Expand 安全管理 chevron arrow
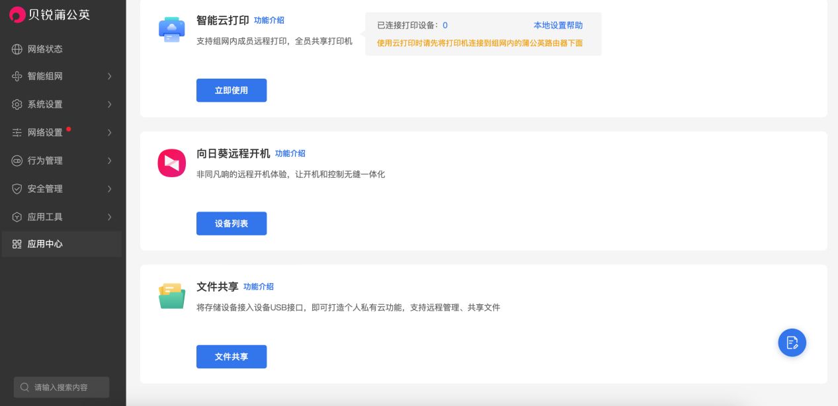This screenshot has width=838, height=406. [110, 188]
